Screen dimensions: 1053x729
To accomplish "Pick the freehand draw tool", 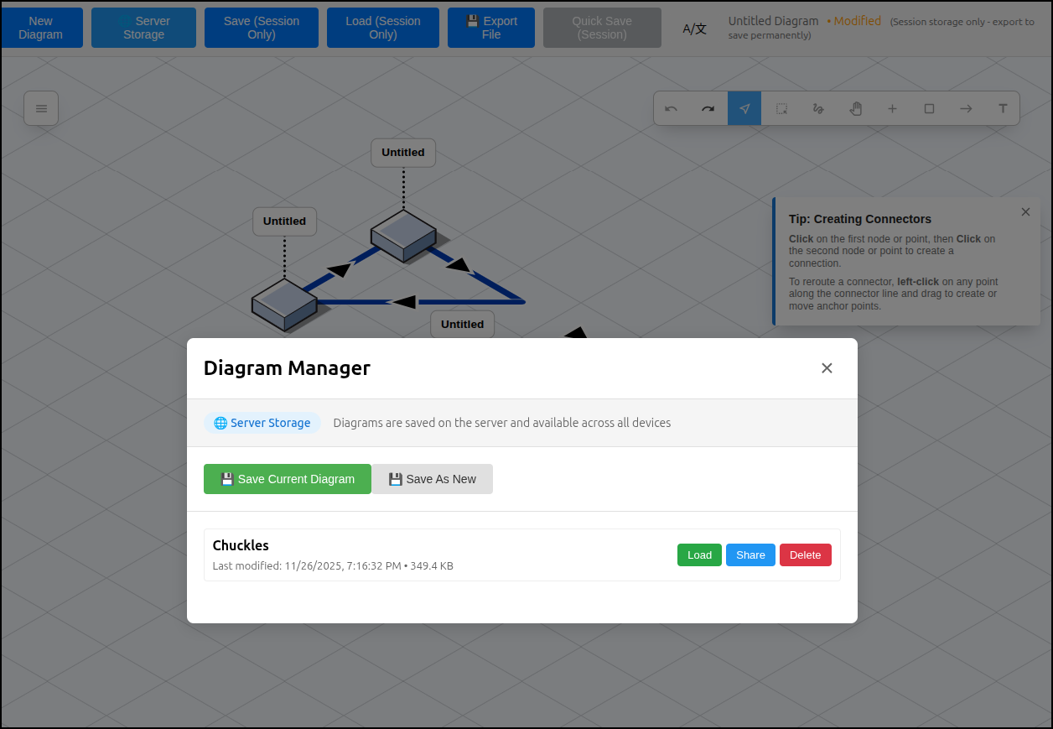I will click(818, 109).
